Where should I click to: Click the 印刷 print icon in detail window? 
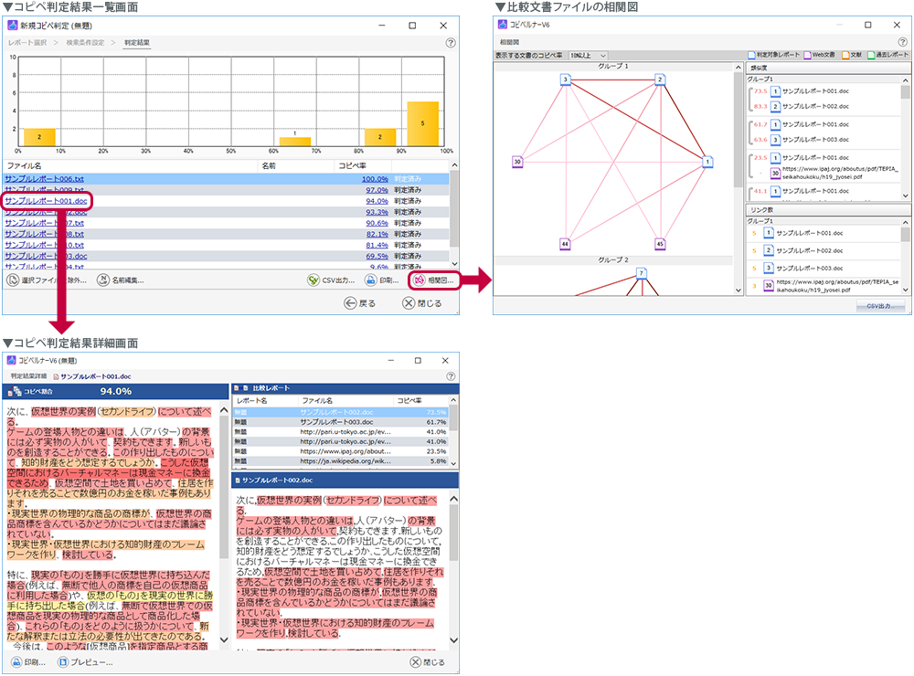[16, 661]
